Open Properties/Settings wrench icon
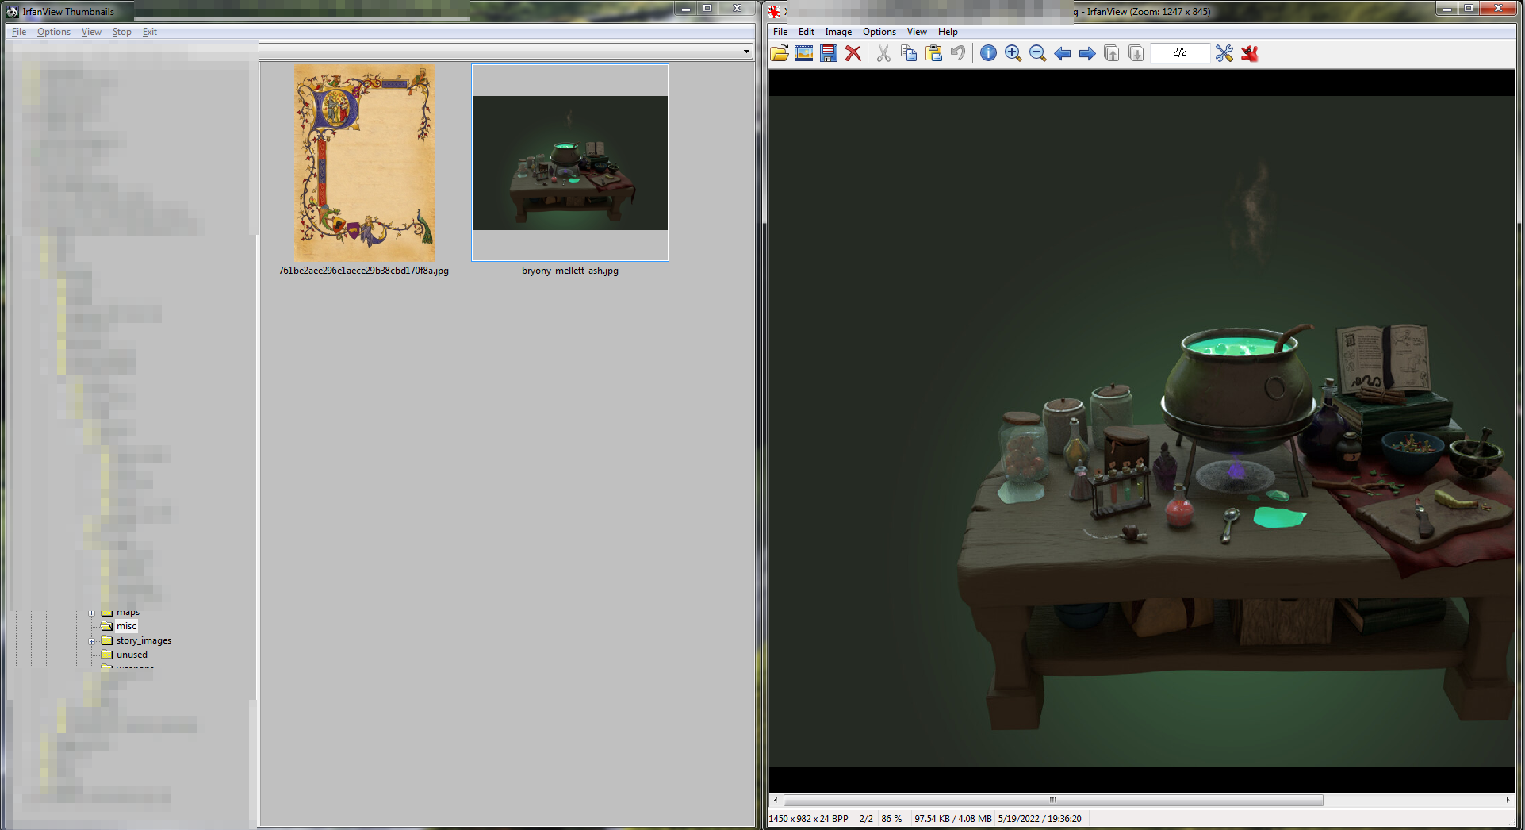Screen dimensions: 1525x830 1224,53
